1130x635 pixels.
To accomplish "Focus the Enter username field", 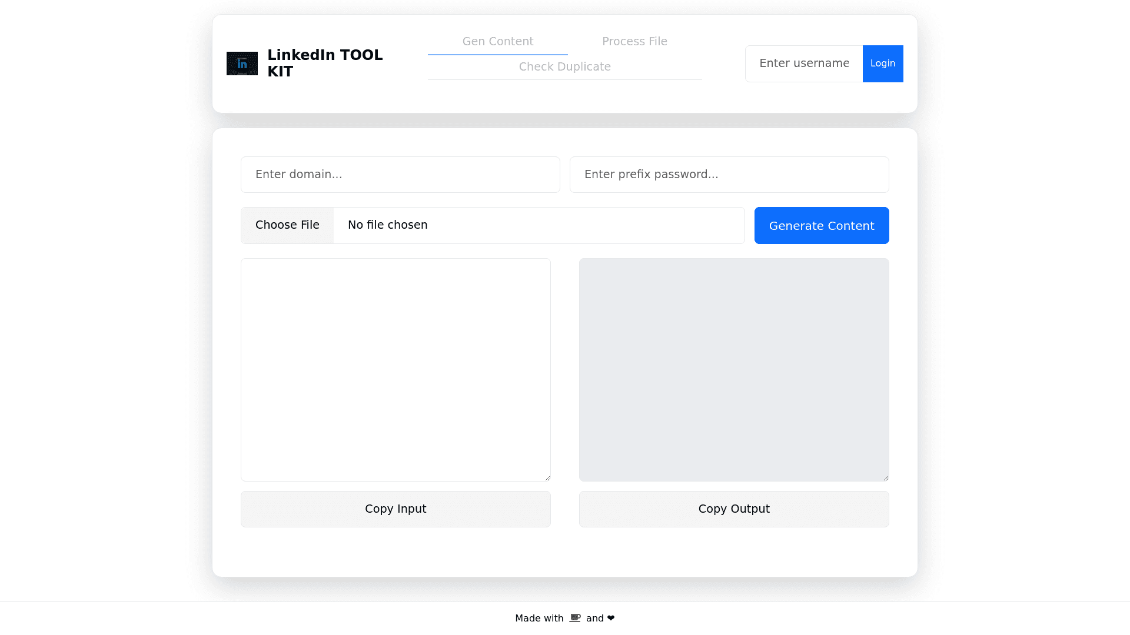I will pos(803,63).
